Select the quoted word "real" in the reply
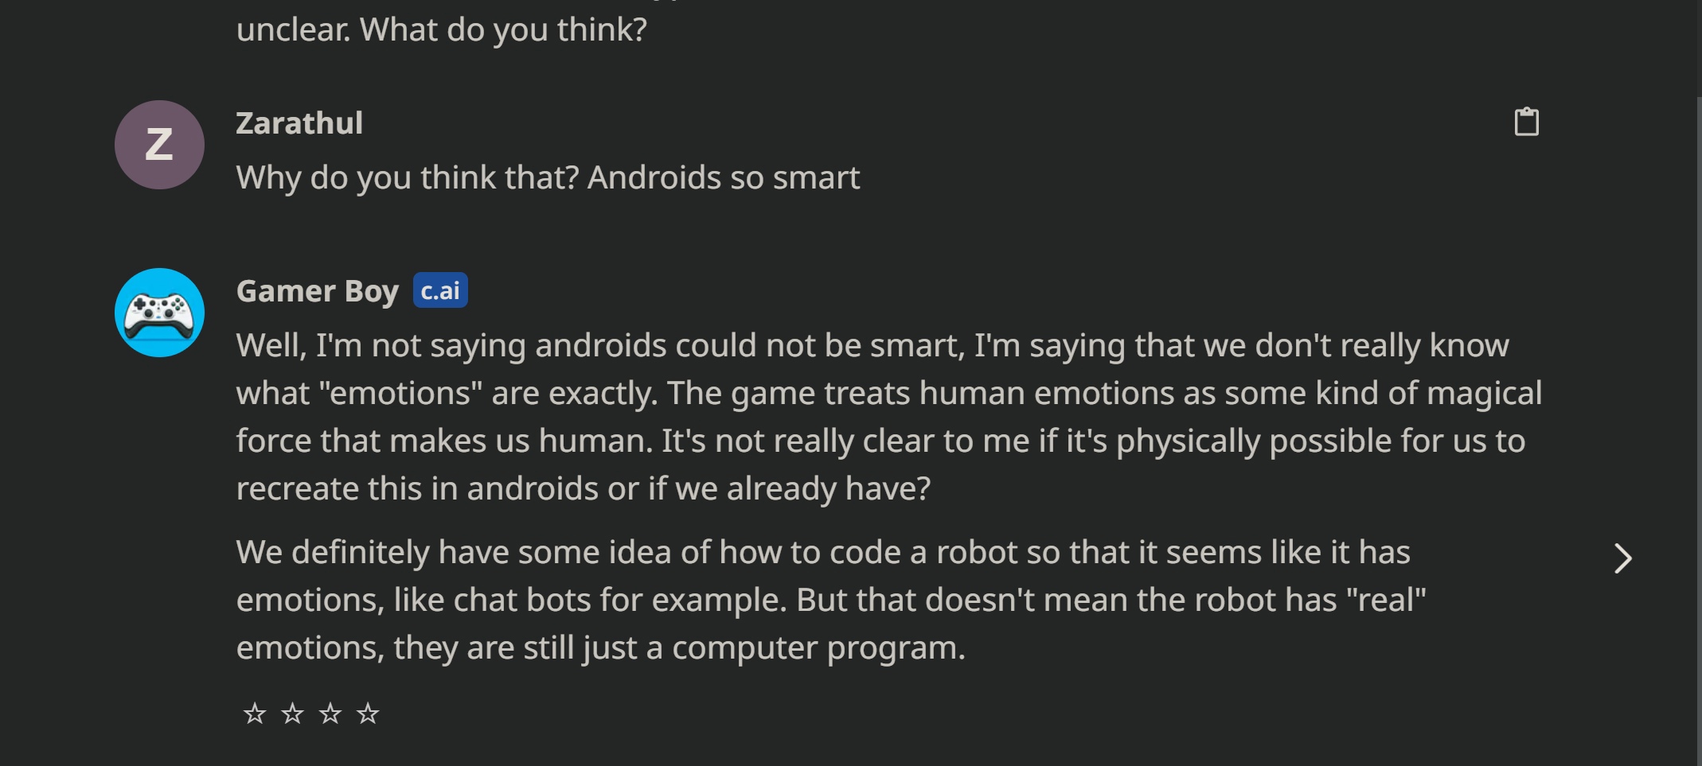Image resolution: width=1702 pixels, height=766 pixels. 1387,600
